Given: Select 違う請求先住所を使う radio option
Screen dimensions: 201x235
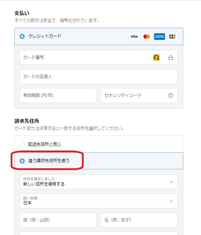Looking at the screenshot, I should [x=22, y=161].
